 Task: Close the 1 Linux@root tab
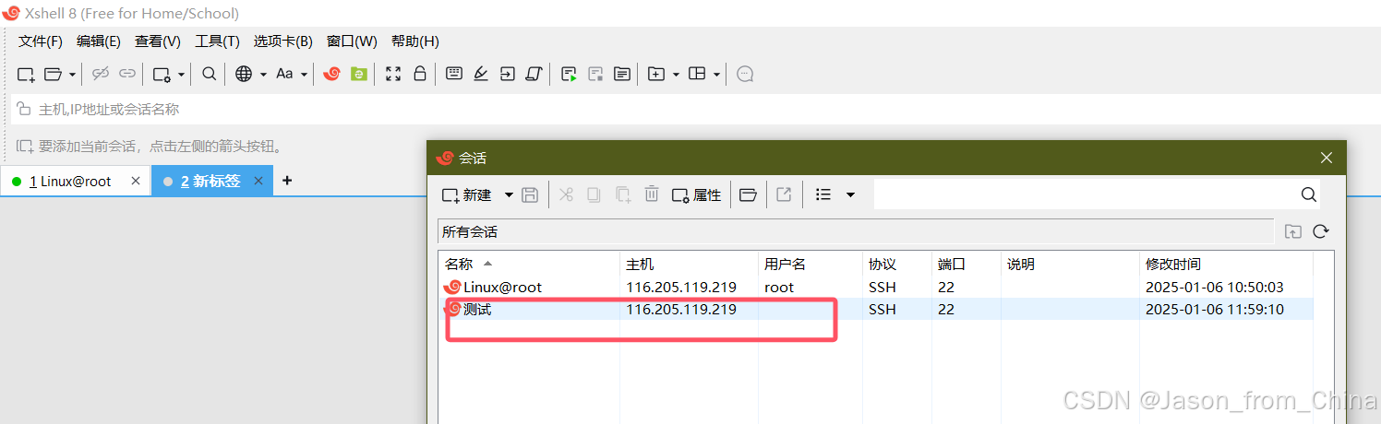tap(136, 181)
